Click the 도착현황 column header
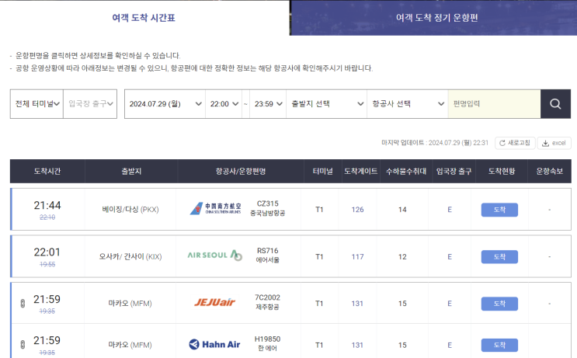Screen dimensions: 577x358 (x=502, y=171)
